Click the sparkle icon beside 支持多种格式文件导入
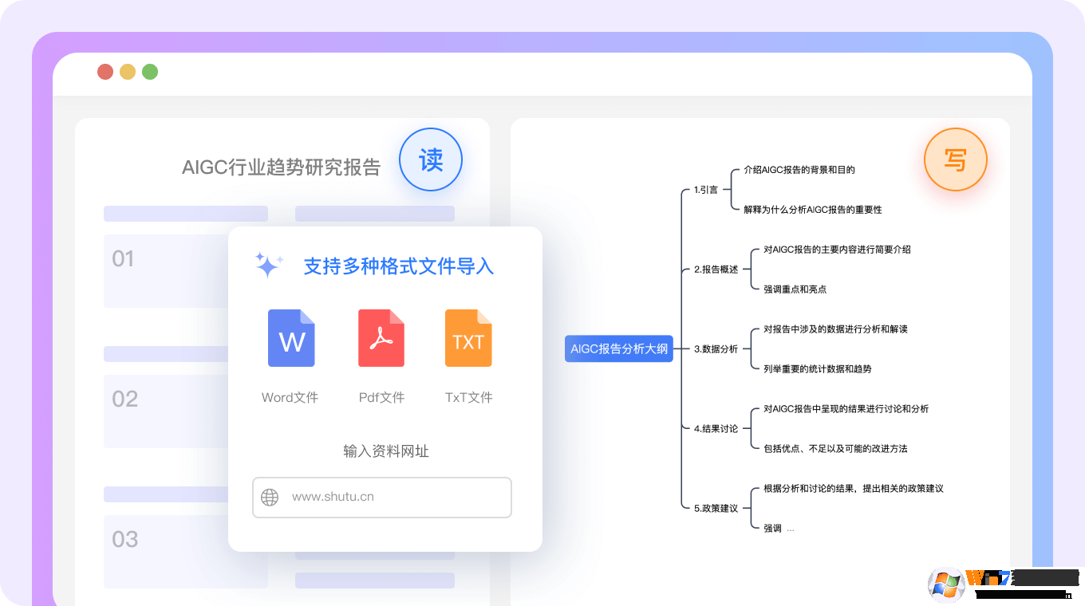 [268, 264]
